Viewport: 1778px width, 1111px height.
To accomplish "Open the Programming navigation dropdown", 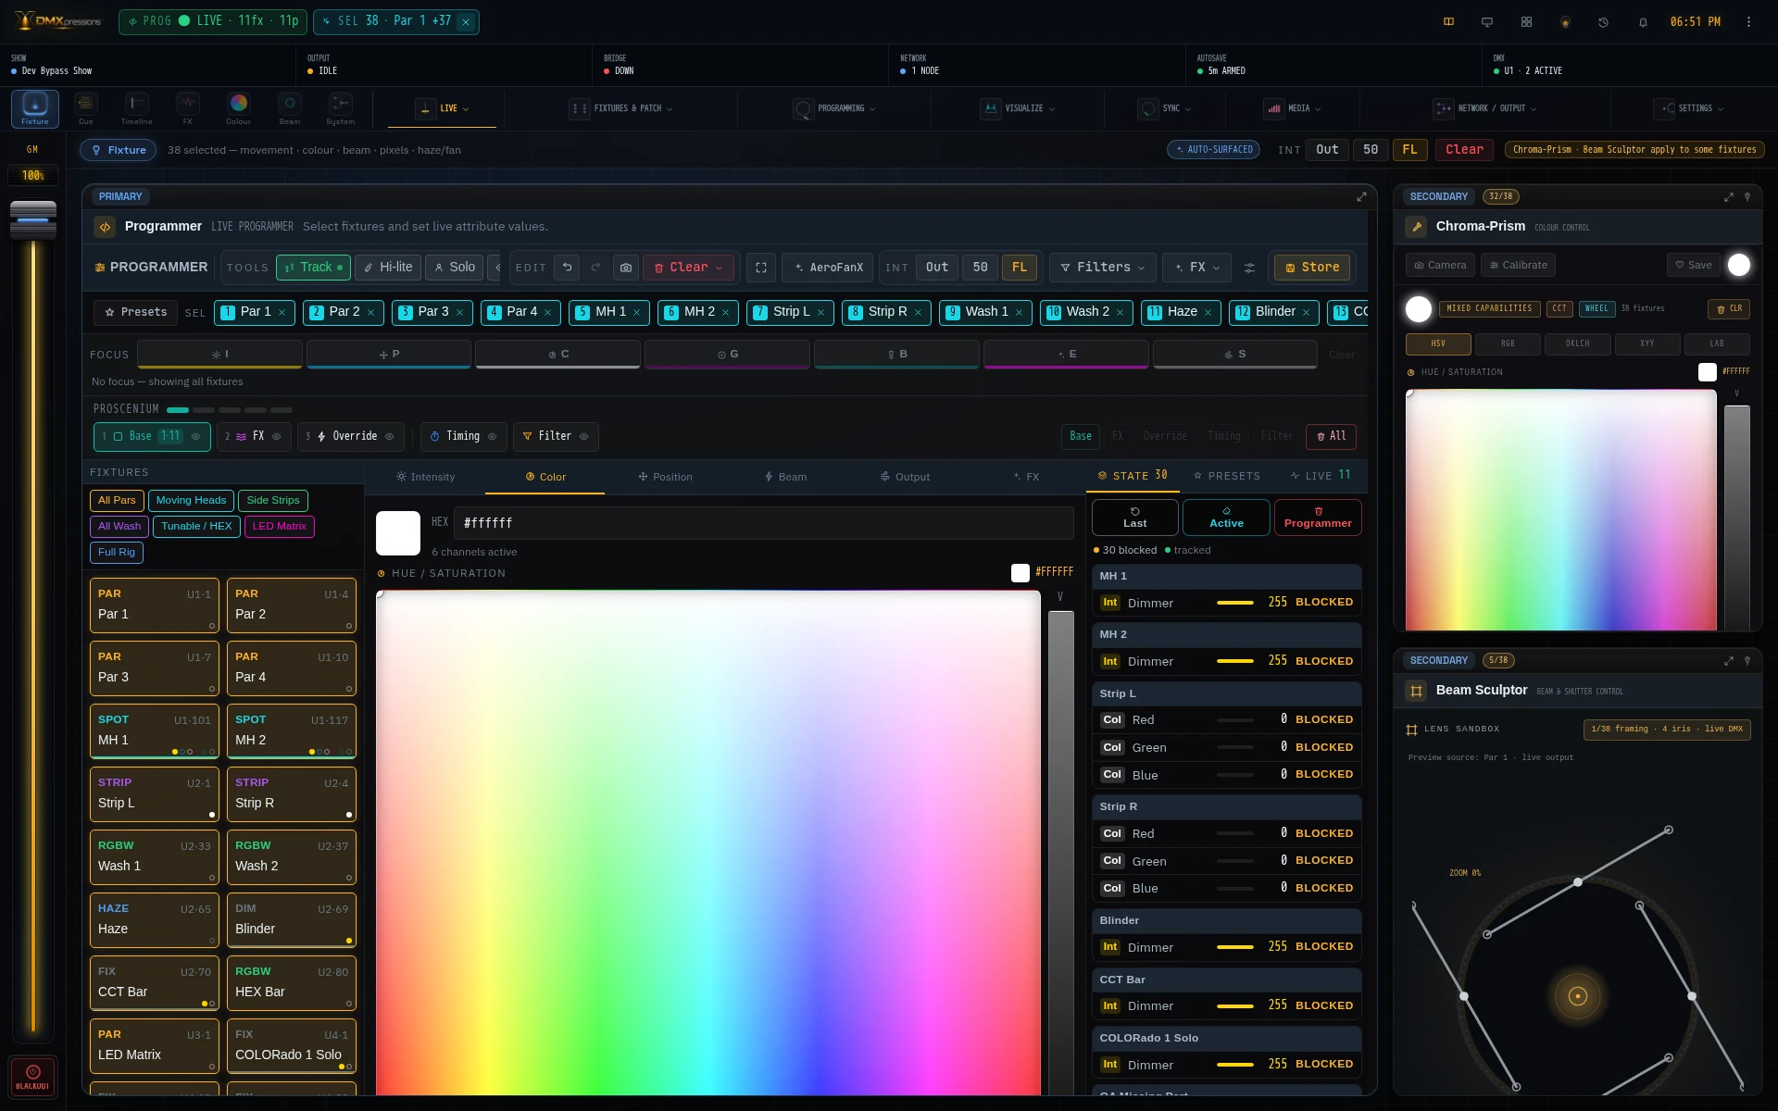I will (x=833, y=108).
